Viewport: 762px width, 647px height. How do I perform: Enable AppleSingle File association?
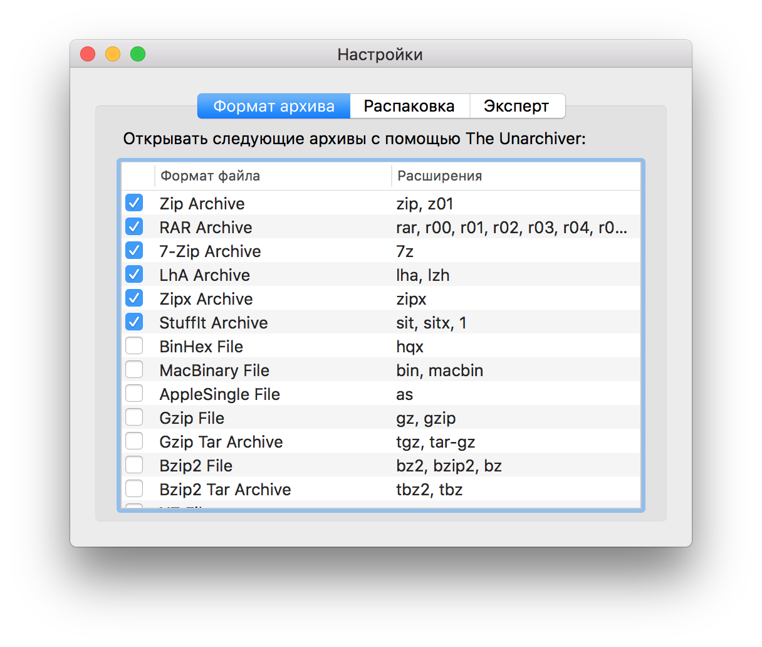click(x=134, y=394)
